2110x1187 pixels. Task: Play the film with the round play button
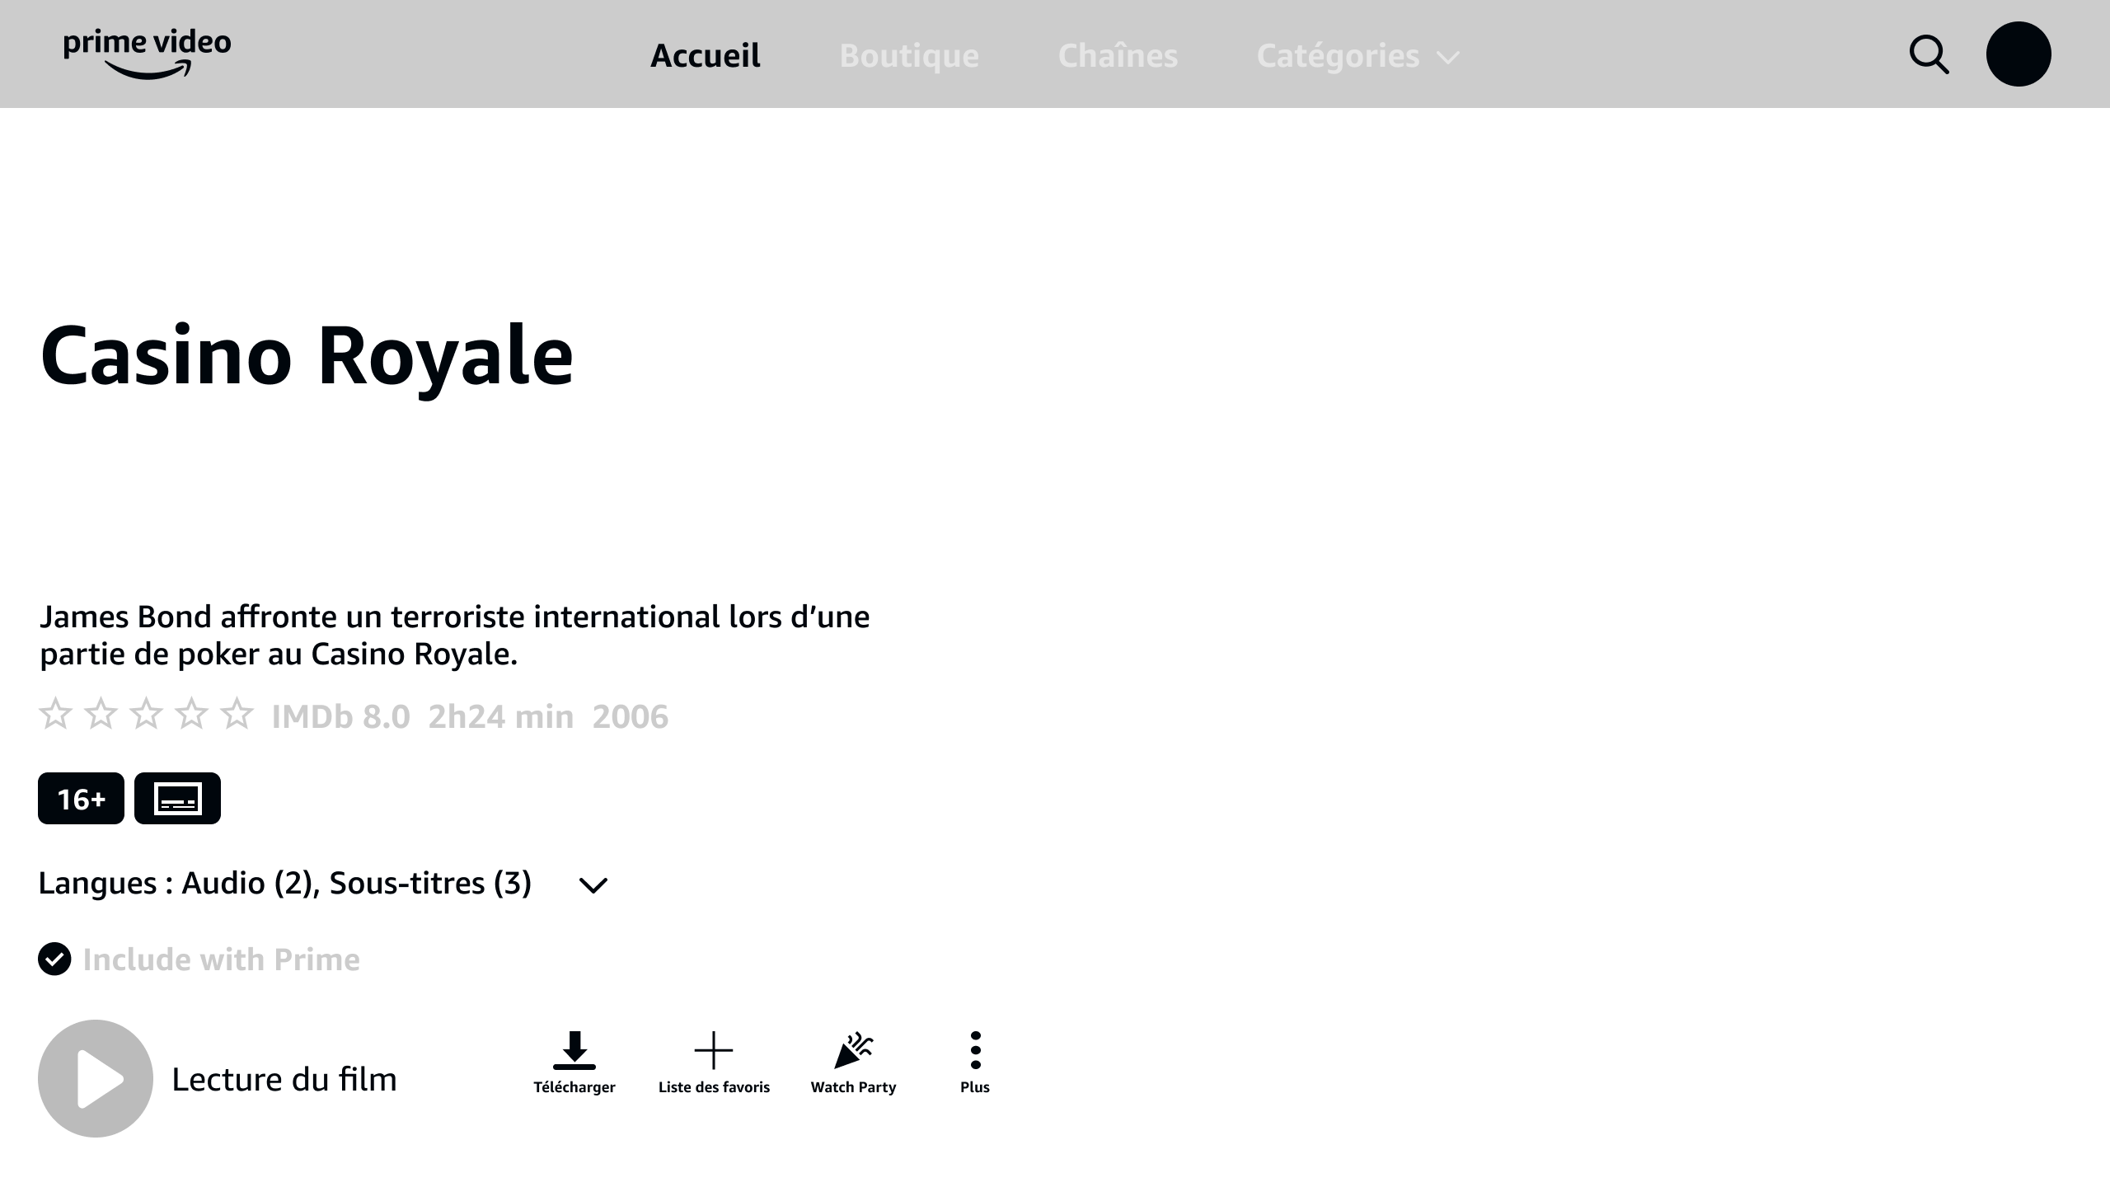(96, 1078)
